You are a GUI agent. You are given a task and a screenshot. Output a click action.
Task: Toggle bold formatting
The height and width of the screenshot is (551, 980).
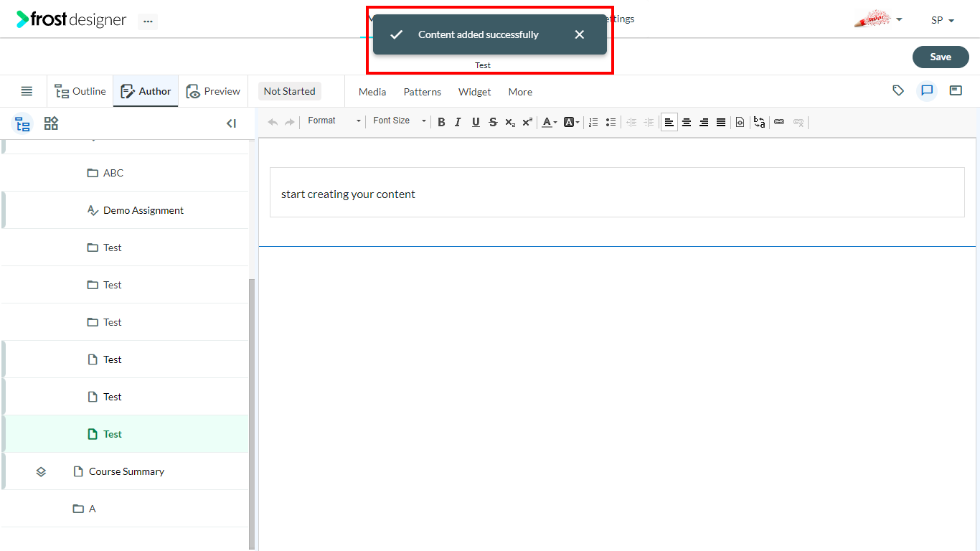441,122
